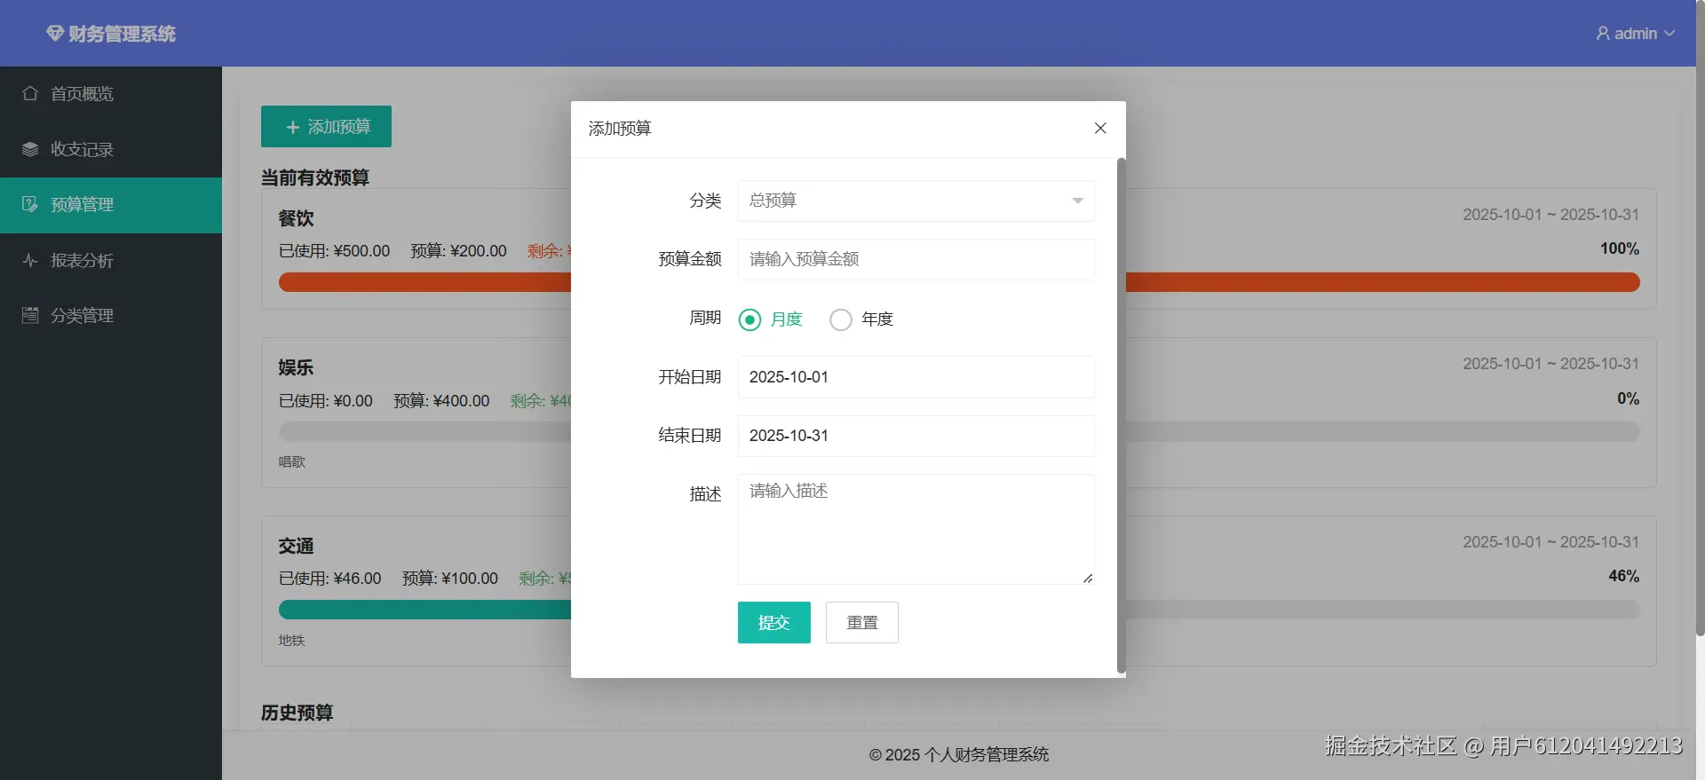This screenshot has height=780, width=1705.
Task: Click the list icon beside 分类管理
Action: (30, 315)
